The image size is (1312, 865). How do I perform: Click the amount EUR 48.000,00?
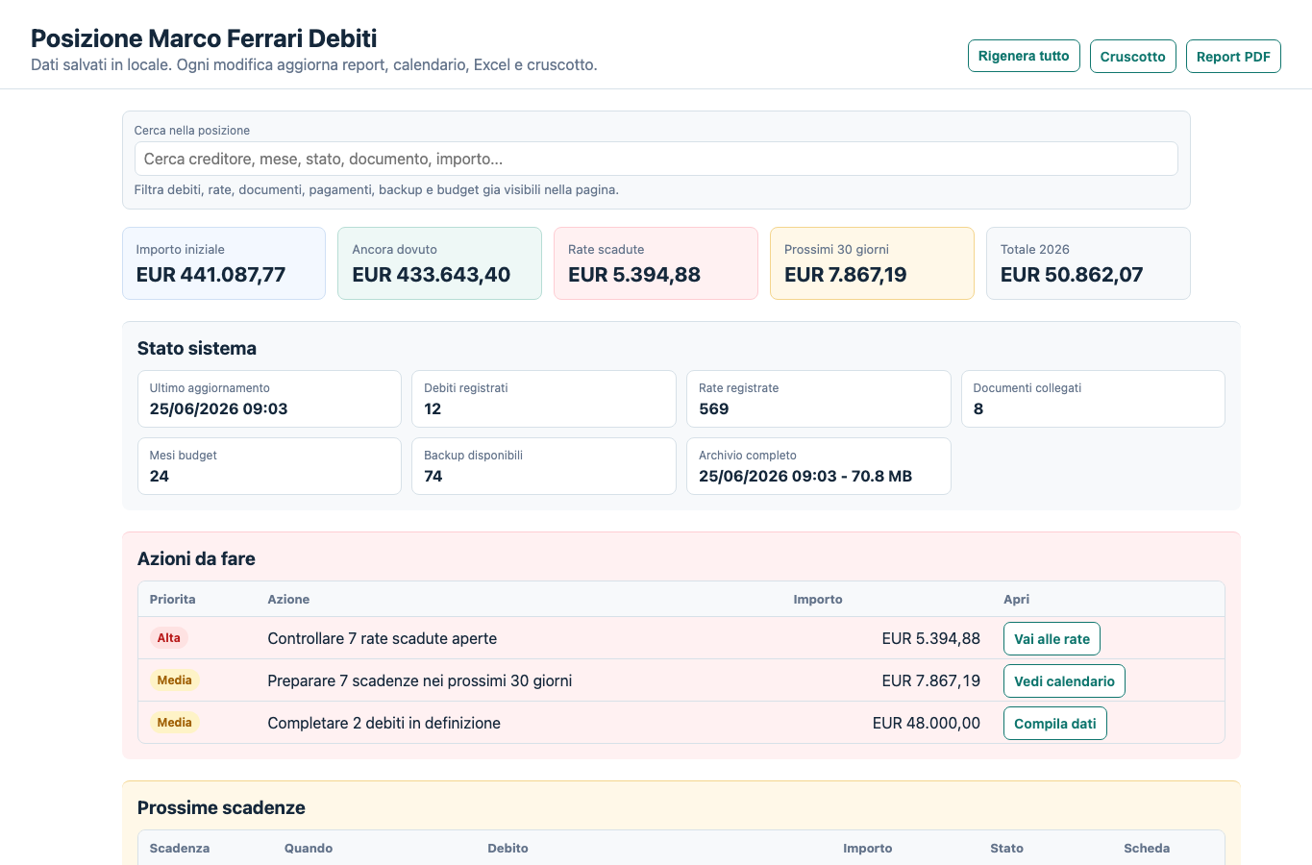tap(927, 723)
